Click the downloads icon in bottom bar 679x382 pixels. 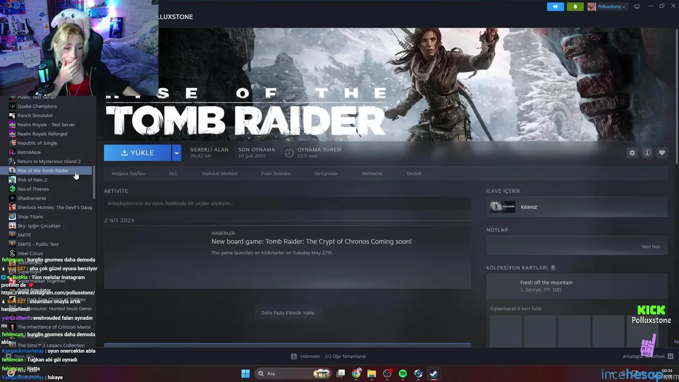click(294, 357)
